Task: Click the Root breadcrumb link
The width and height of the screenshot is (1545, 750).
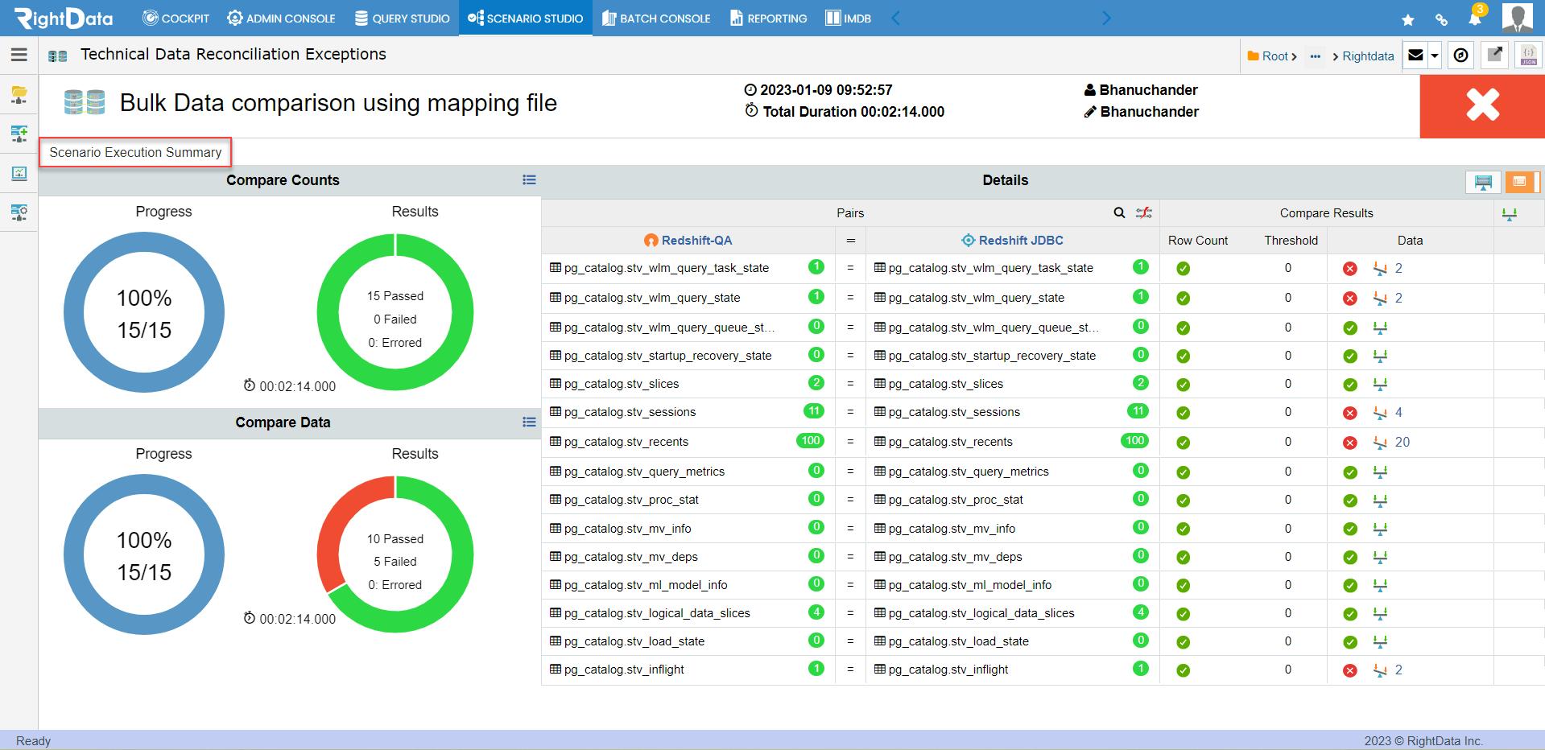Action: [1274, 56]
